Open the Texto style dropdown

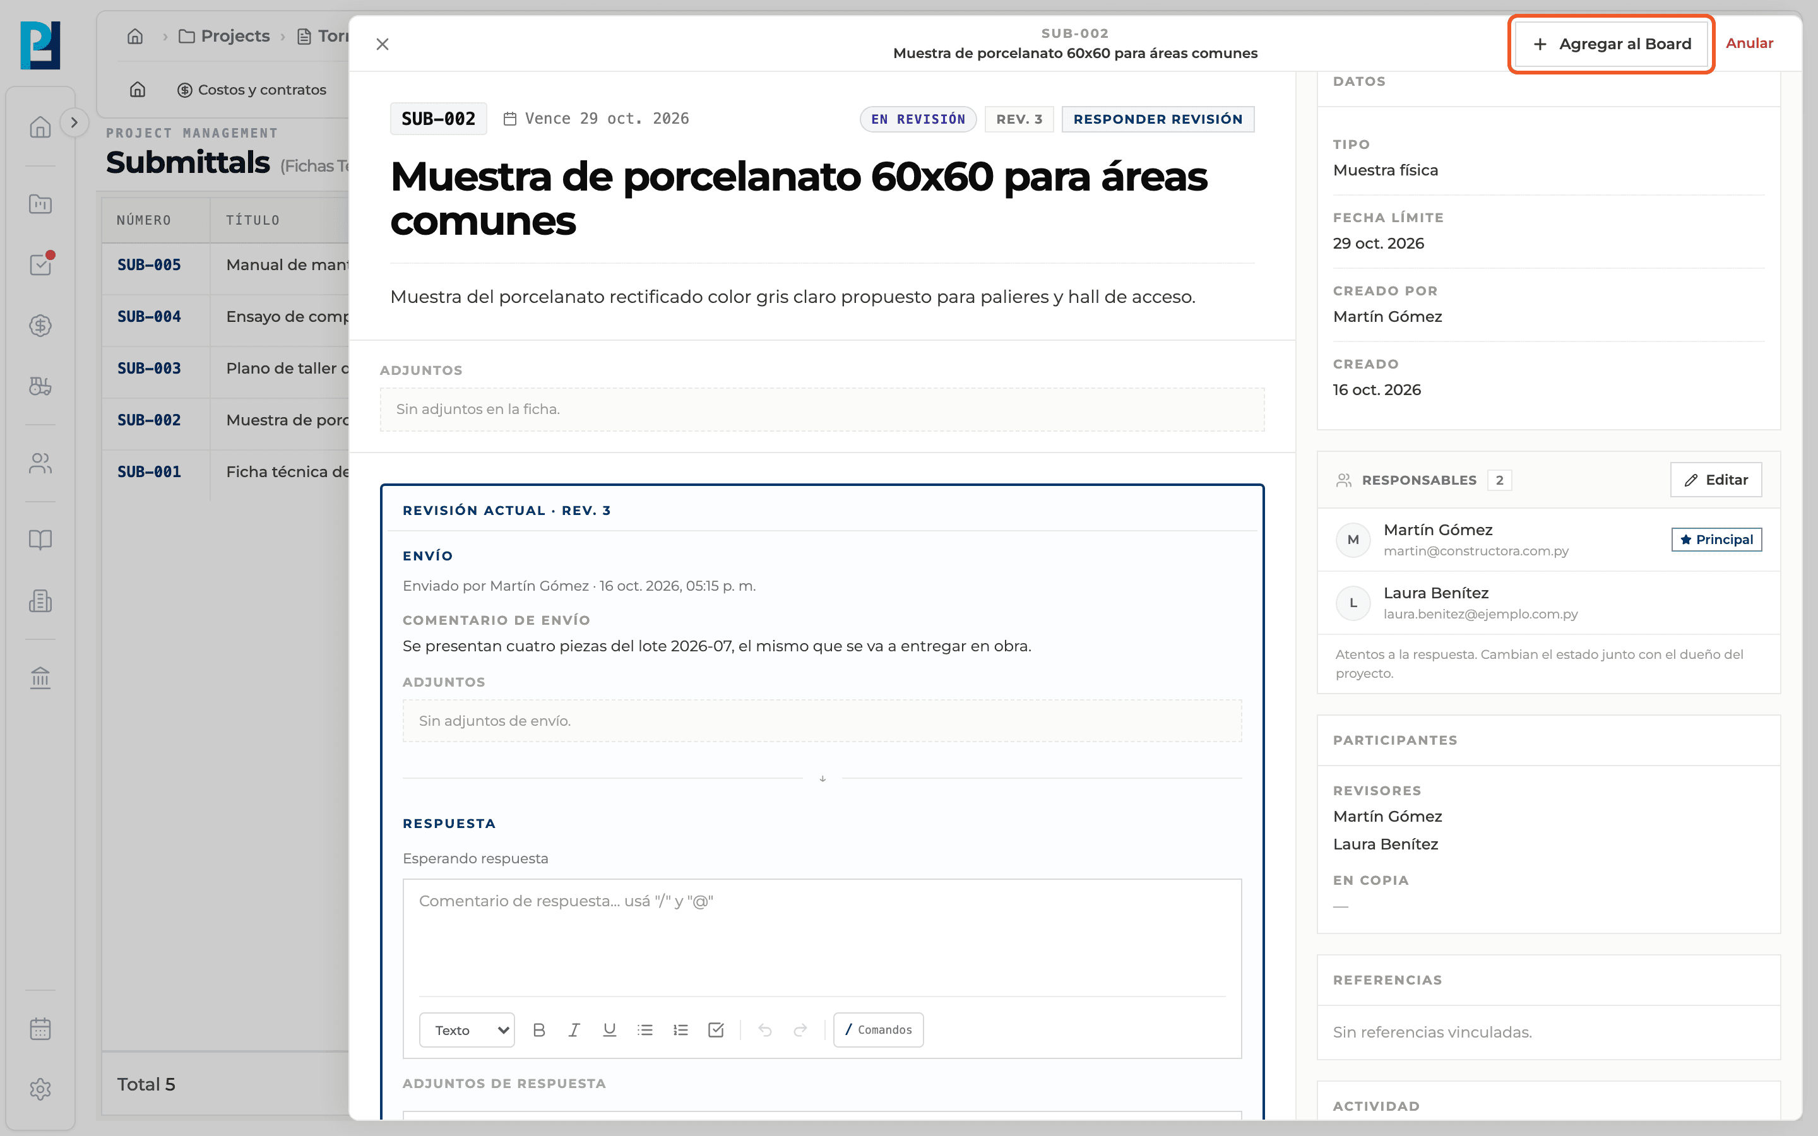click(x=467, y=1029)
